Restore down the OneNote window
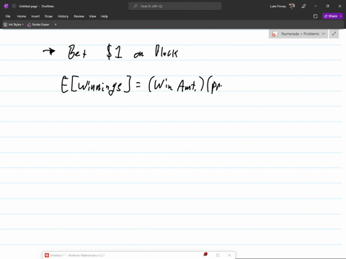 (x=327, y=6)
